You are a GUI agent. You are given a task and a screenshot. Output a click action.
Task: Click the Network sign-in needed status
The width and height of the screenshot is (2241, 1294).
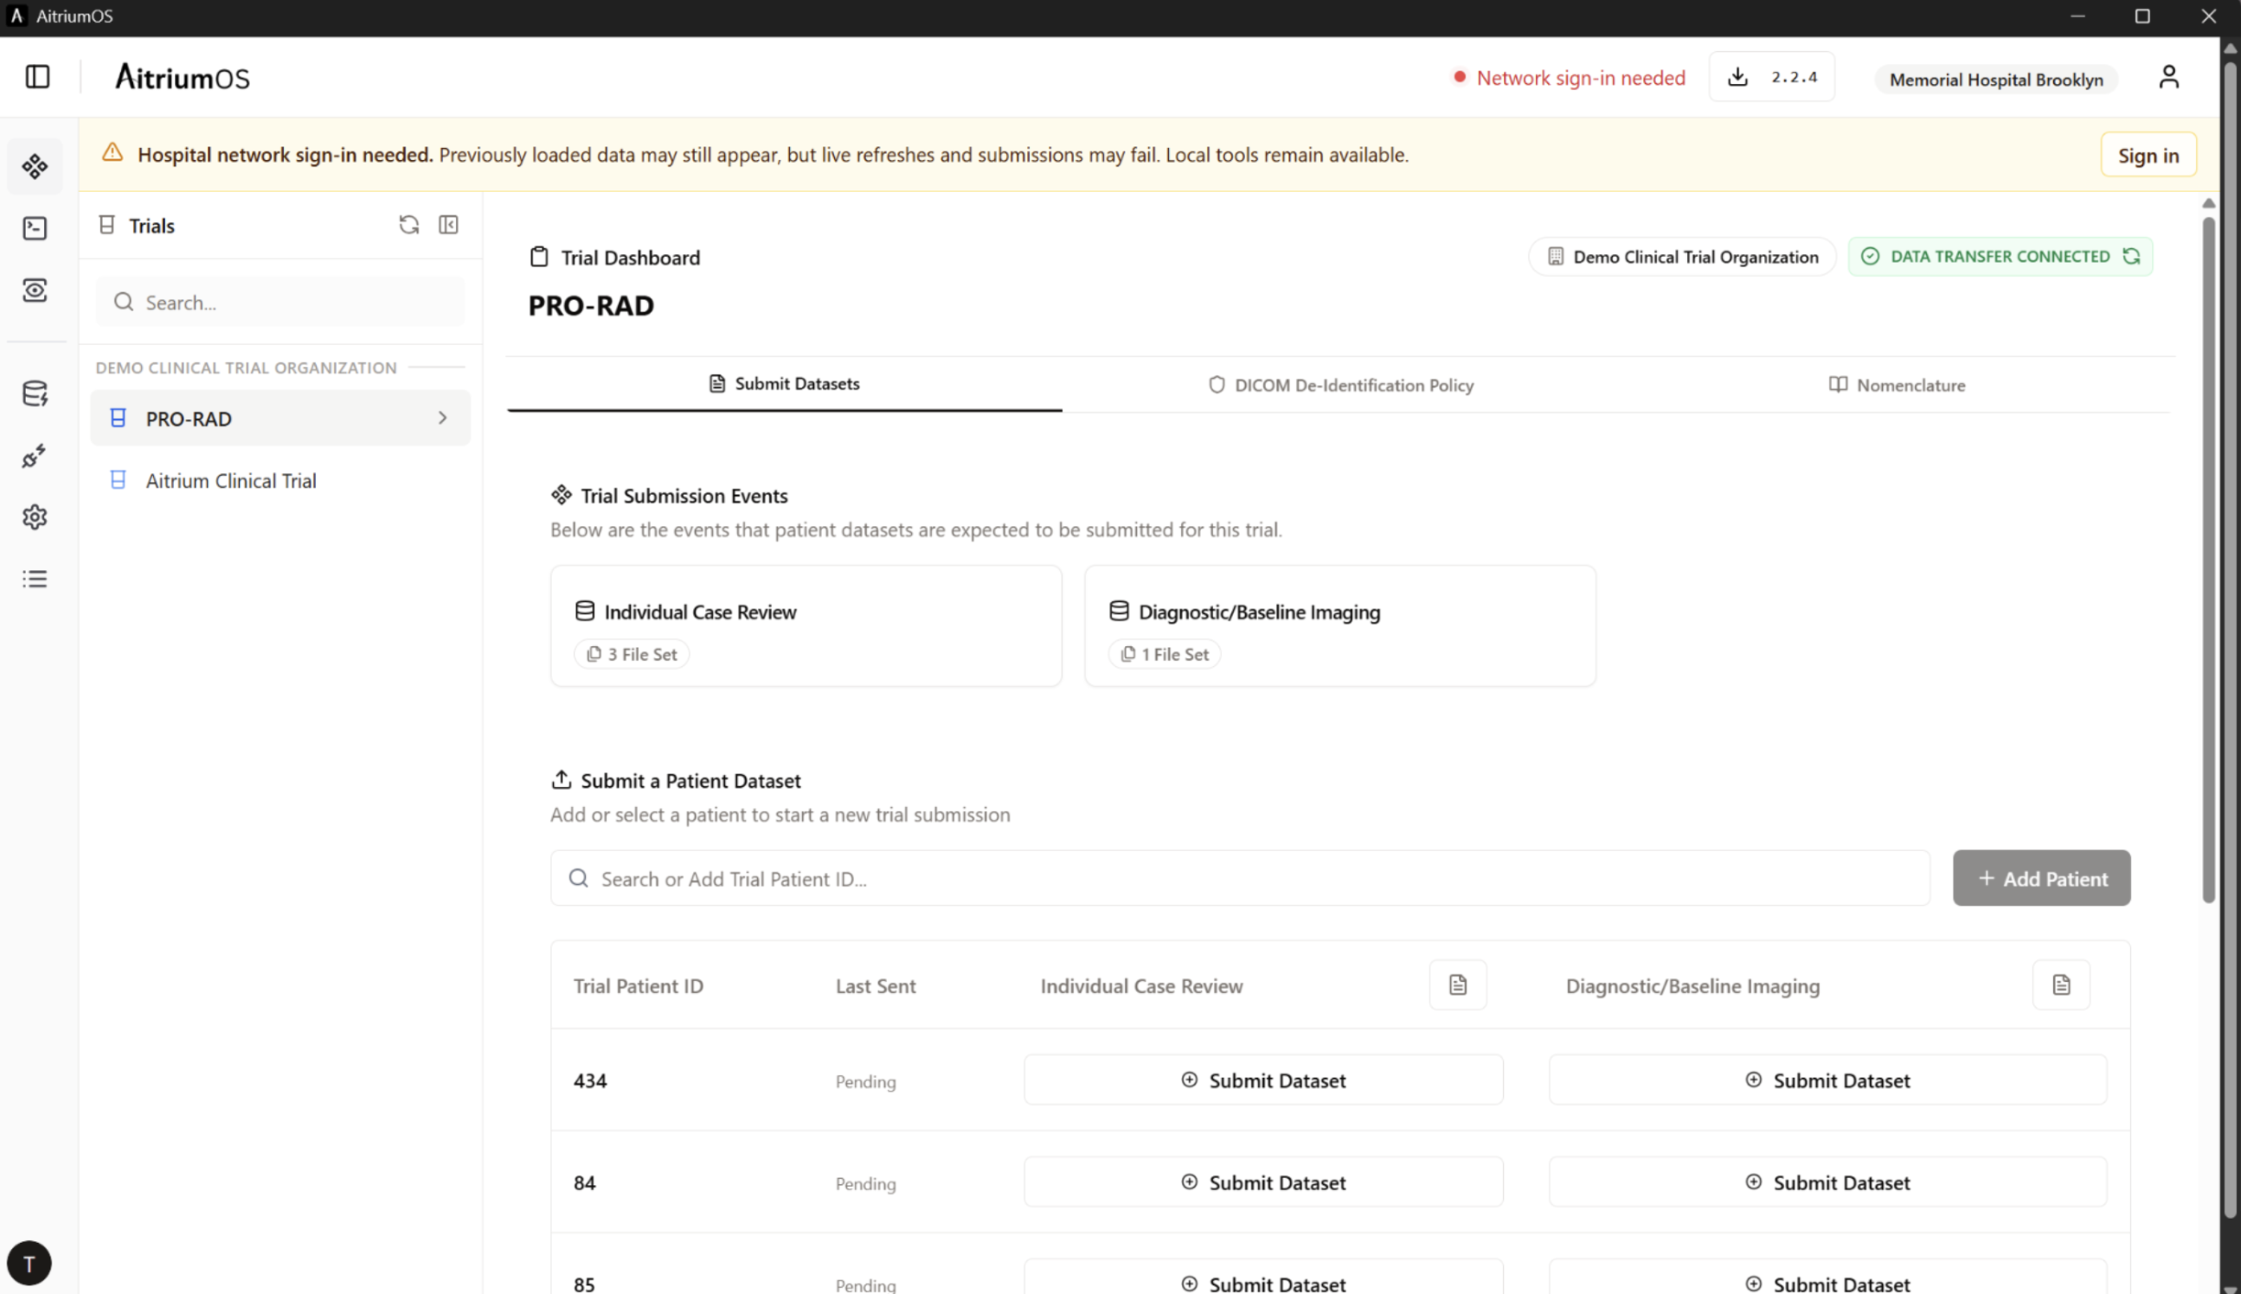click(1570, 77)
